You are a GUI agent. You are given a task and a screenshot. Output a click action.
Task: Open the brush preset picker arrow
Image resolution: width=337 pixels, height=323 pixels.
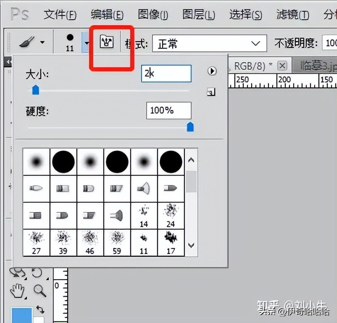point(87,43)
